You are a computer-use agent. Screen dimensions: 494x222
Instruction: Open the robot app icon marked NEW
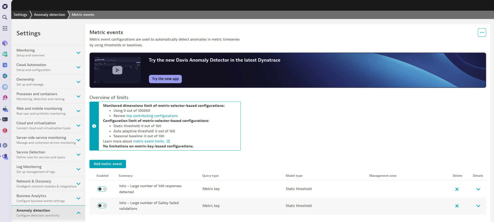[5, 109]
